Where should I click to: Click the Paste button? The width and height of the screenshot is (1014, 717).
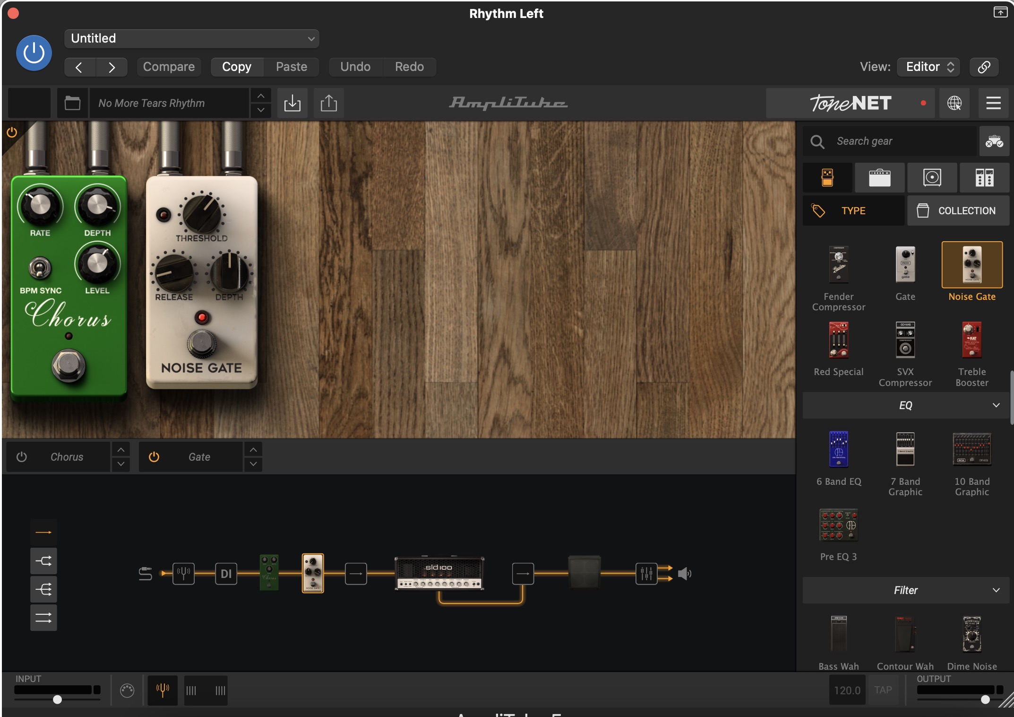coord(292,67)
